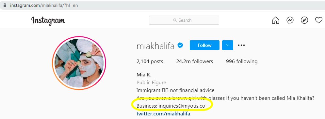Open the 24.2m followers list
The height and width of the screenshot is (119, 325).
(x=194, y=61)
